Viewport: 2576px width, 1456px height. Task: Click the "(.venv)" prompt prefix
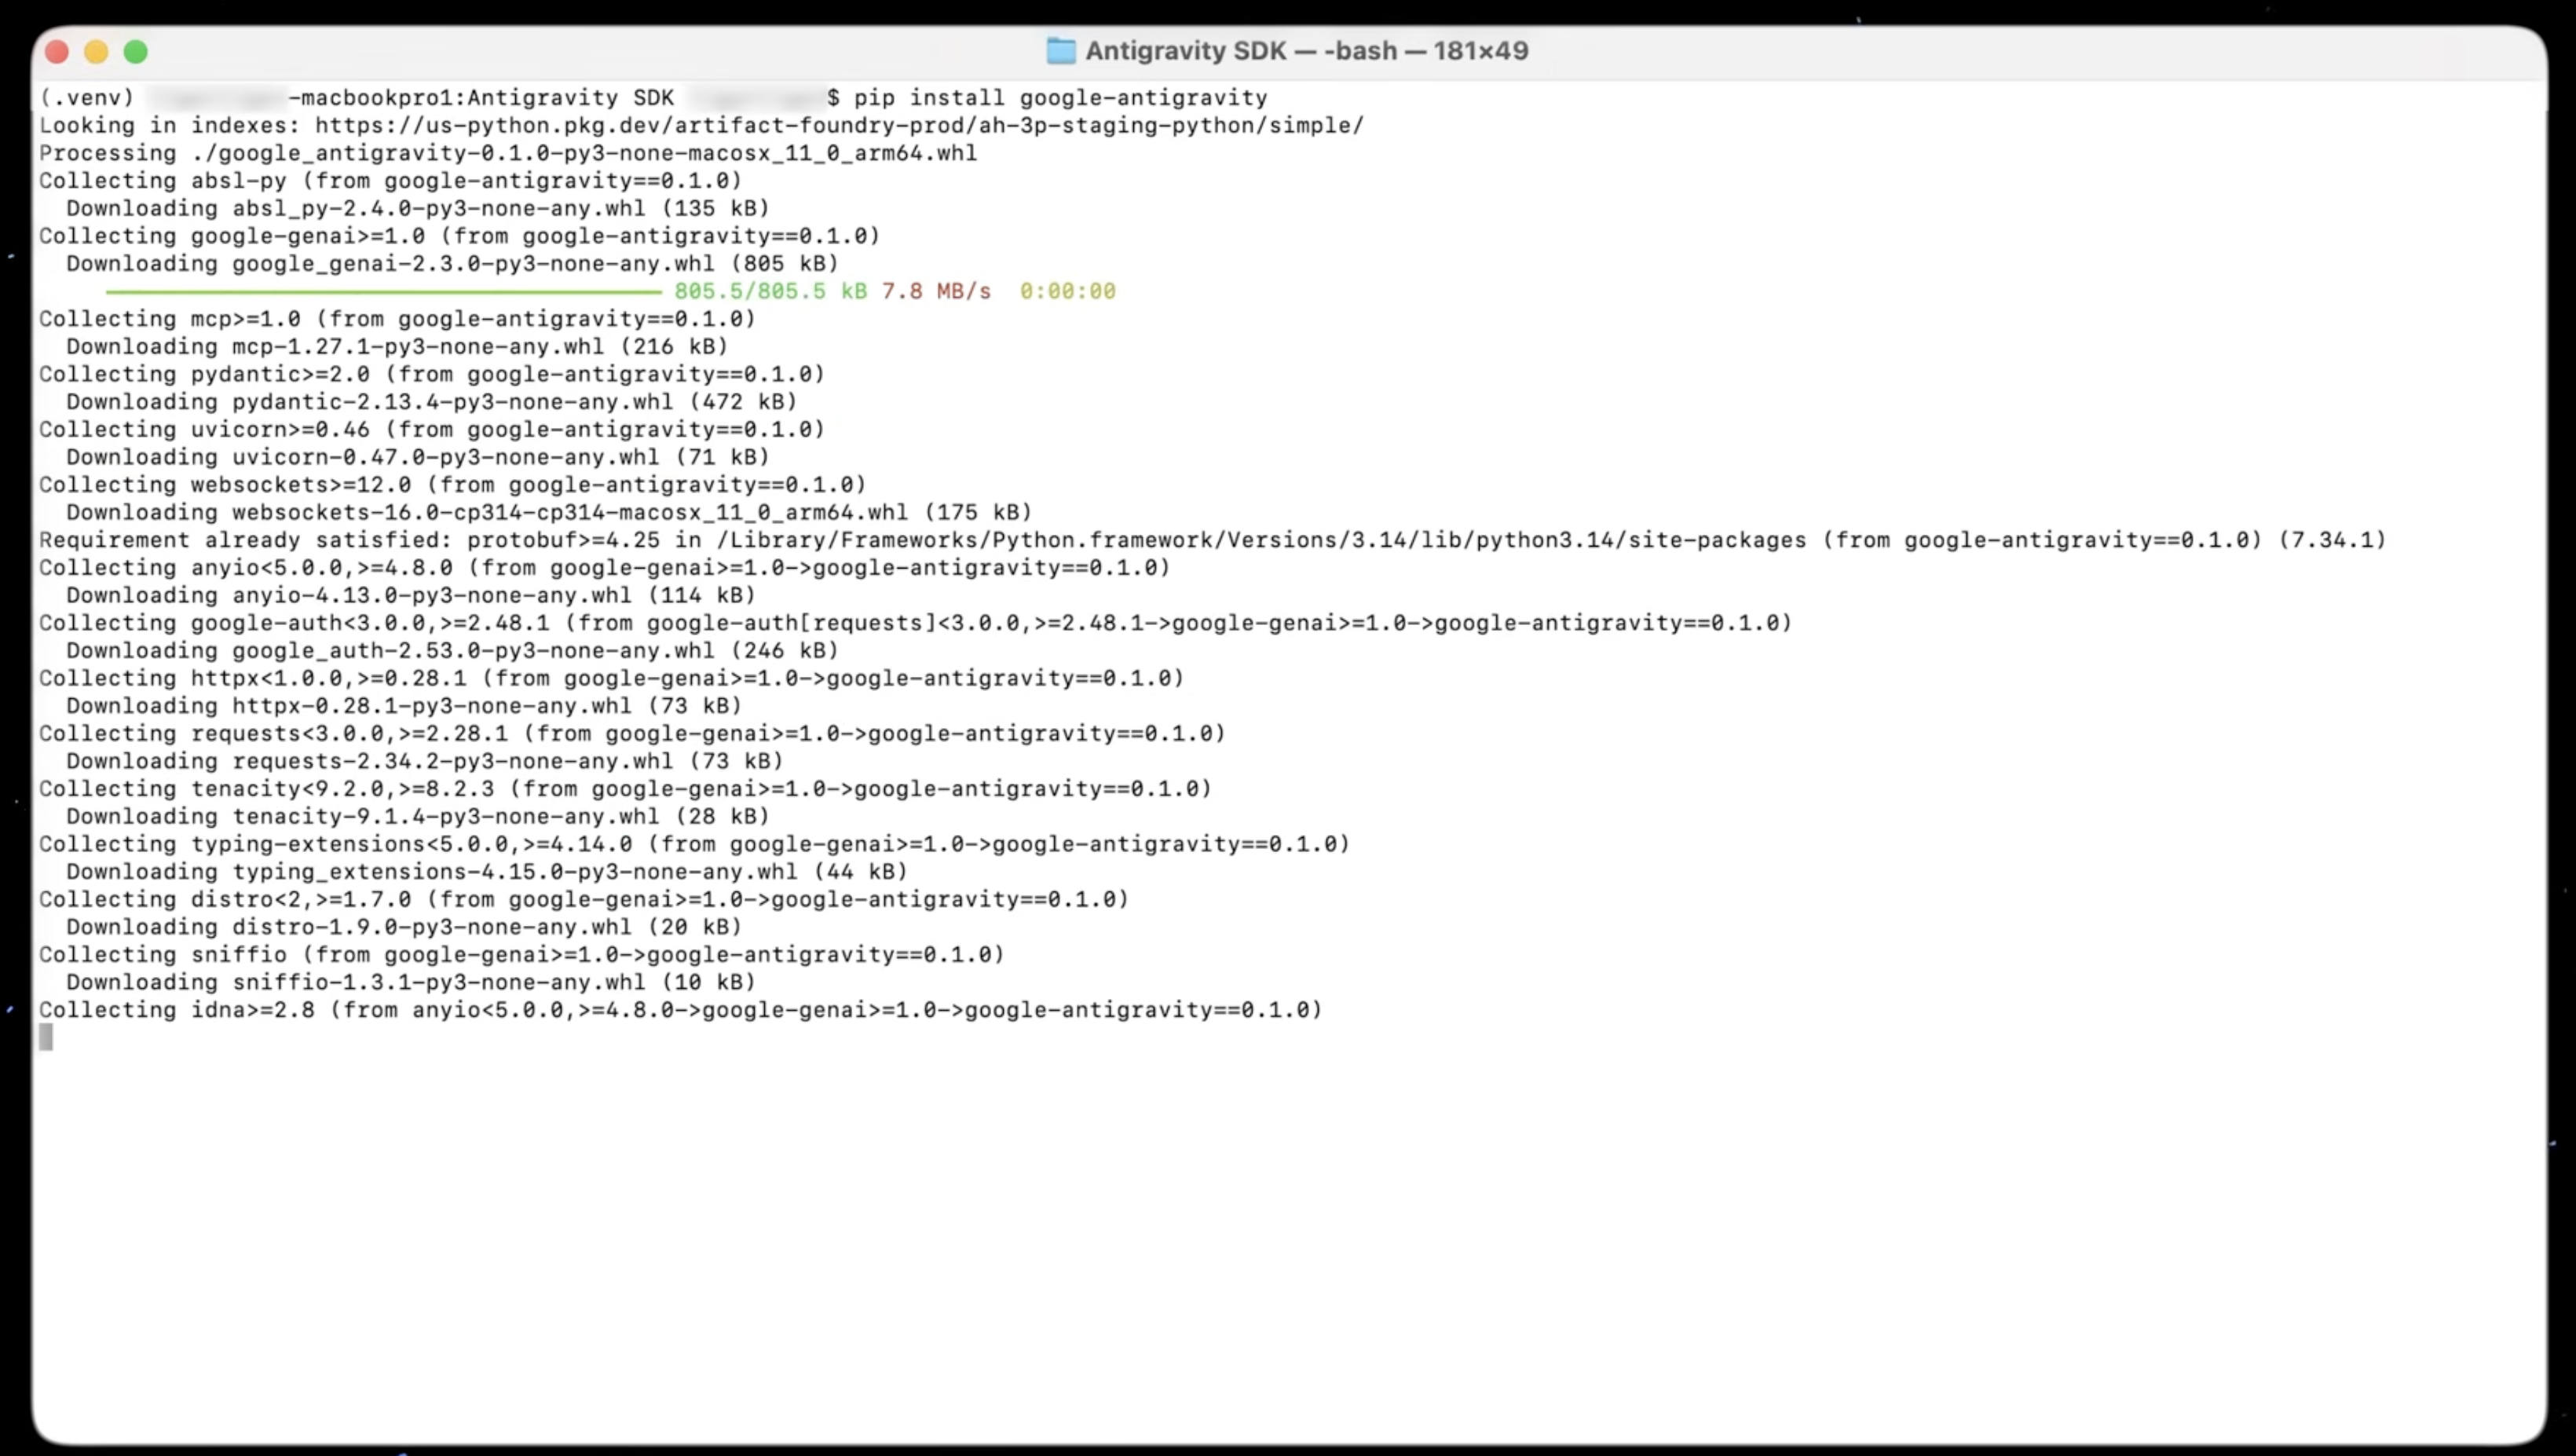87,98
